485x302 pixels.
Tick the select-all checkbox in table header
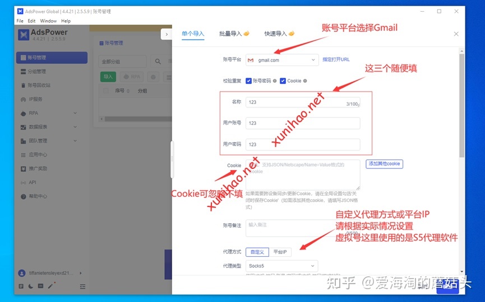coord(106,91)
